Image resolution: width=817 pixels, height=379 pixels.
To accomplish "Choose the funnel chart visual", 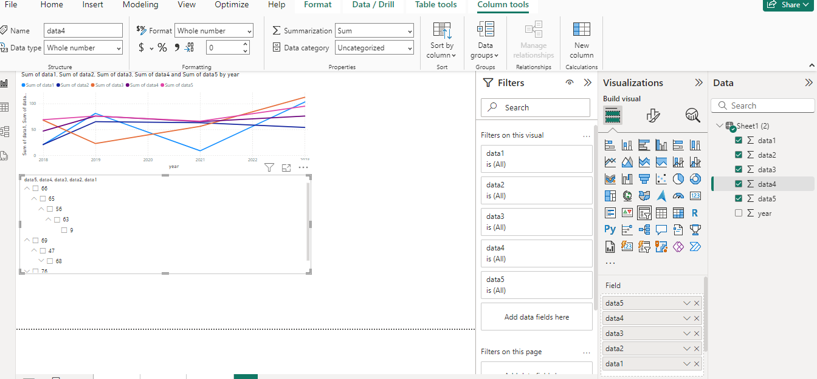I will tap(644, 179).
